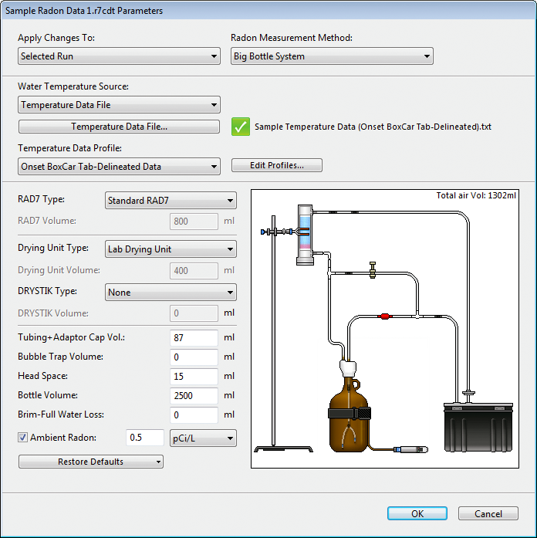Click the black RAD7 instrument in diagram

pyautogui.click(x=478, y=428)
